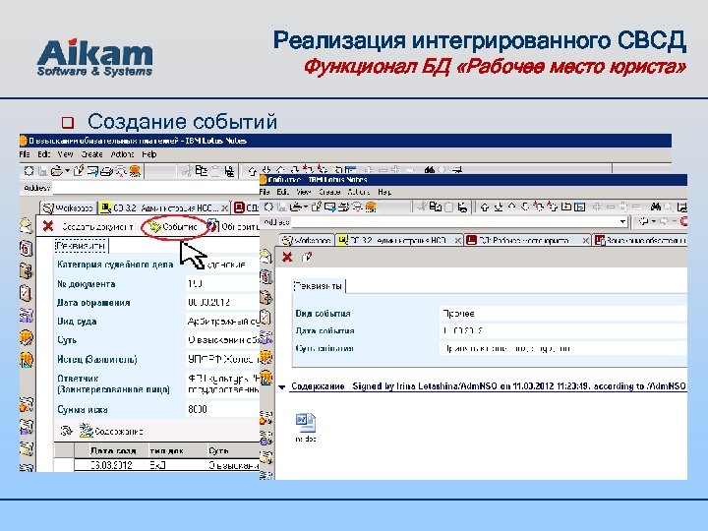708x531 pixels.
Task: Click calendar bookmark icon in back window sidebar
Action: tap(27, 248)
